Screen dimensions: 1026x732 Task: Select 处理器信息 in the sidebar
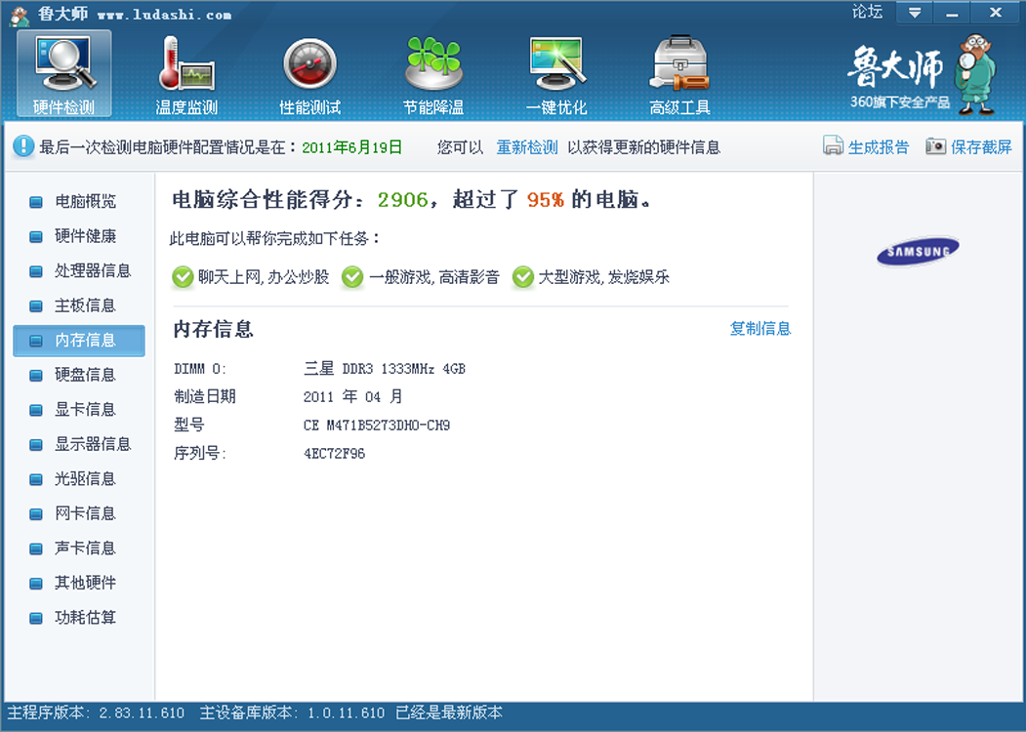79,270
